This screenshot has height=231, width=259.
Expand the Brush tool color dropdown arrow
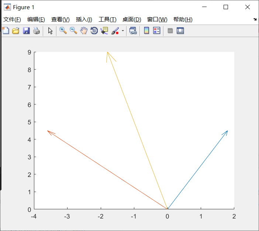click(x=123, y=31)
